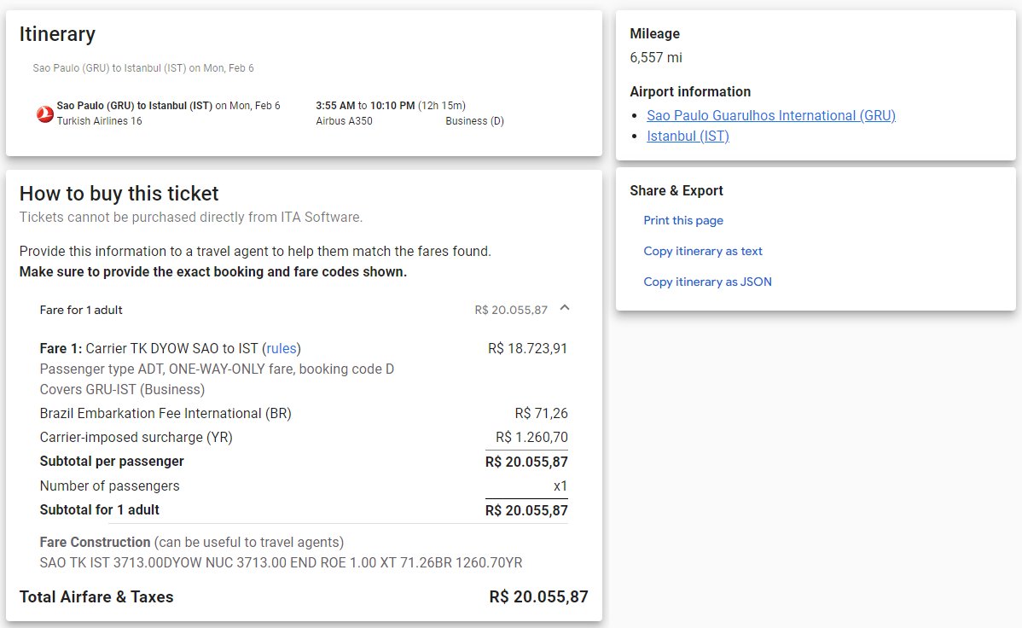1022x628 pixels.
Task: Click the R$ 18.723,91 fare amount
Action: (x=527, y=348)
